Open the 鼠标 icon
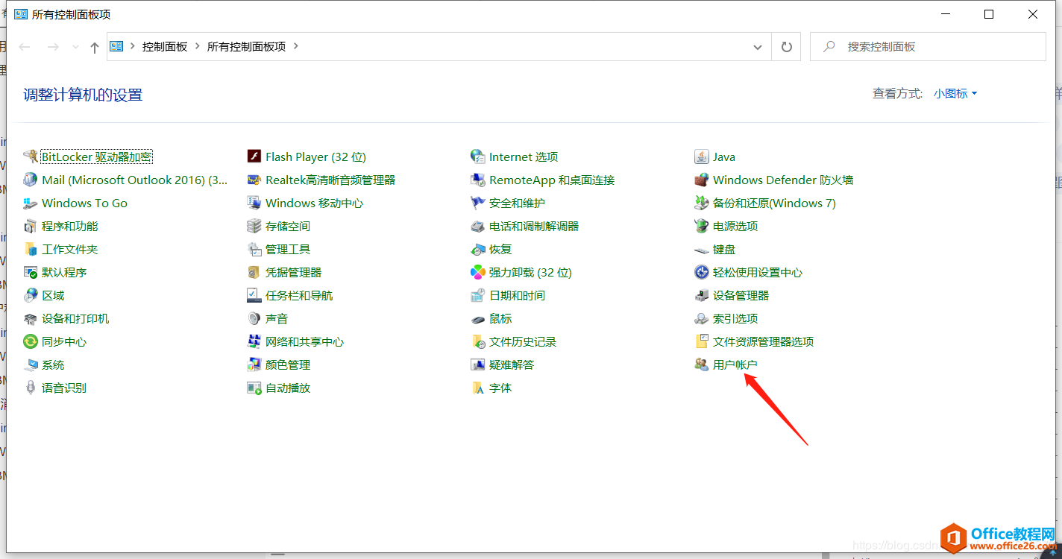 (478, 318)
